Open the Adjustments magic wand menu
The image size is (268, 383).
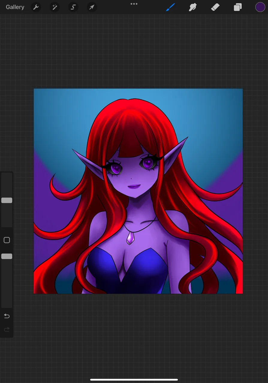pyautogui.click(x=55, y=7)
